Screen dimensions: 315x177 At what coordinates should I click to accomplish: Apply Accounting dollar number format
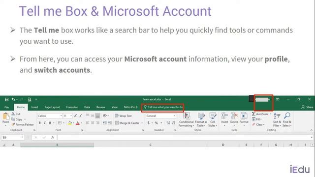point(149,123)
